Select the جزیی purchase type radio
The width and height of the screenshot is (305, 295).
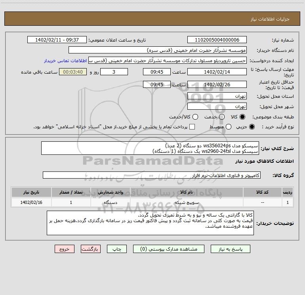point(252,127)
